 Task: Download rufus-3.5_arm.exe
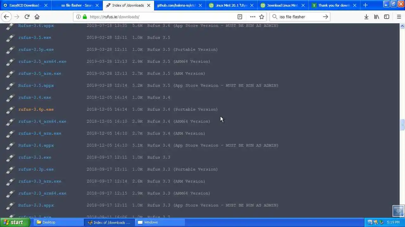click(x=40, y=73)
